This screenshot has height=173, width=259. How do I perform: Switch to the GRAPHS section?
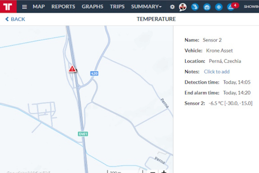(92, 7)
